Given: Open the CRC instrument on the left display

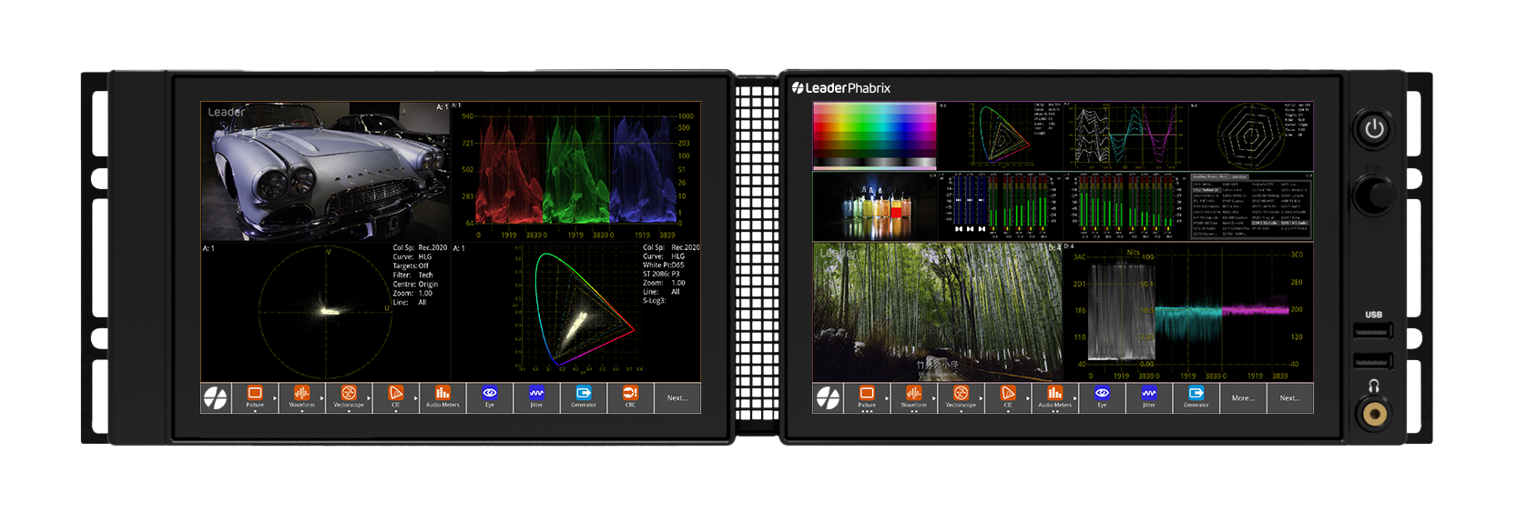Looking at the screenshot, I should point(630,397).
